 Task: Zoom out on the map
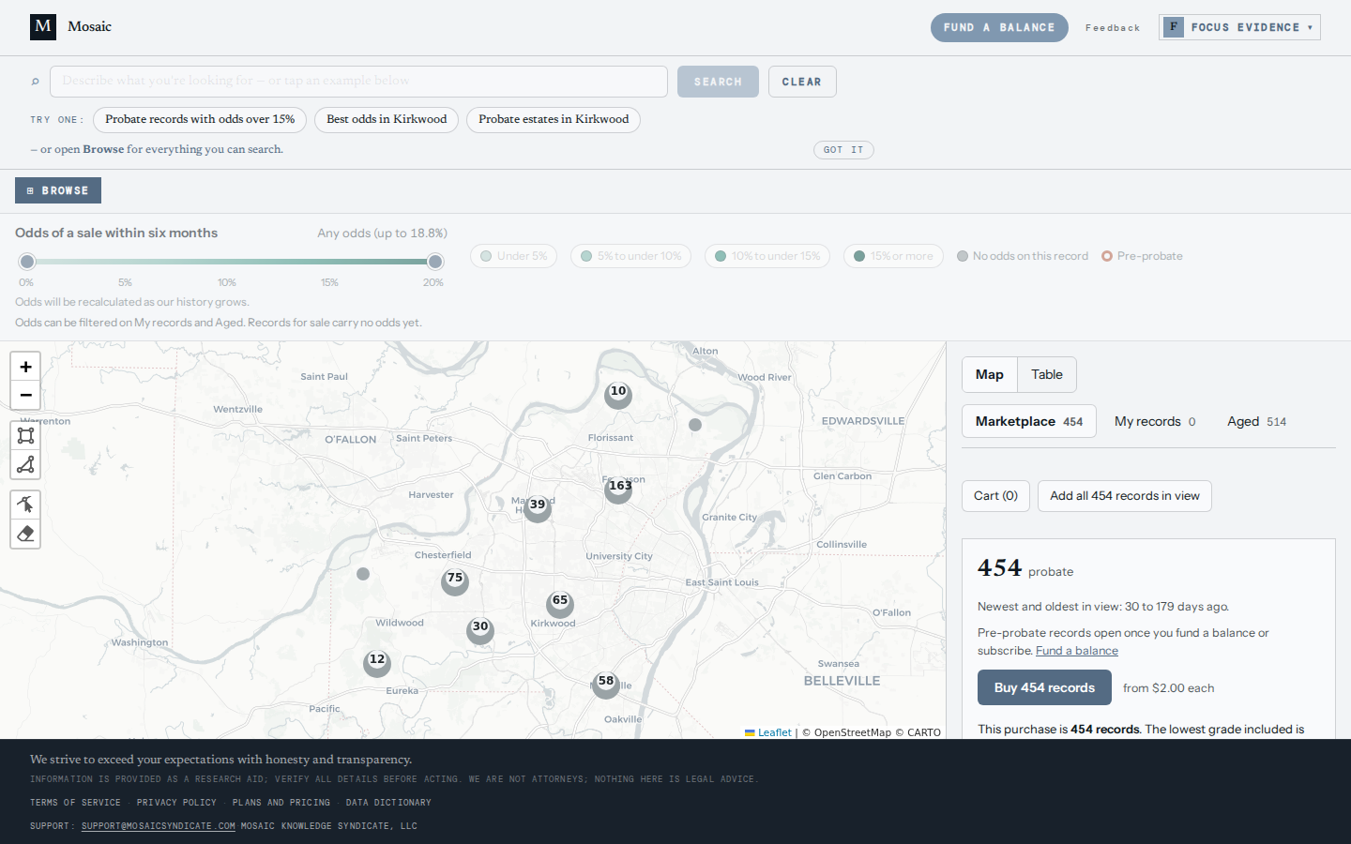(x=25, y=395)
